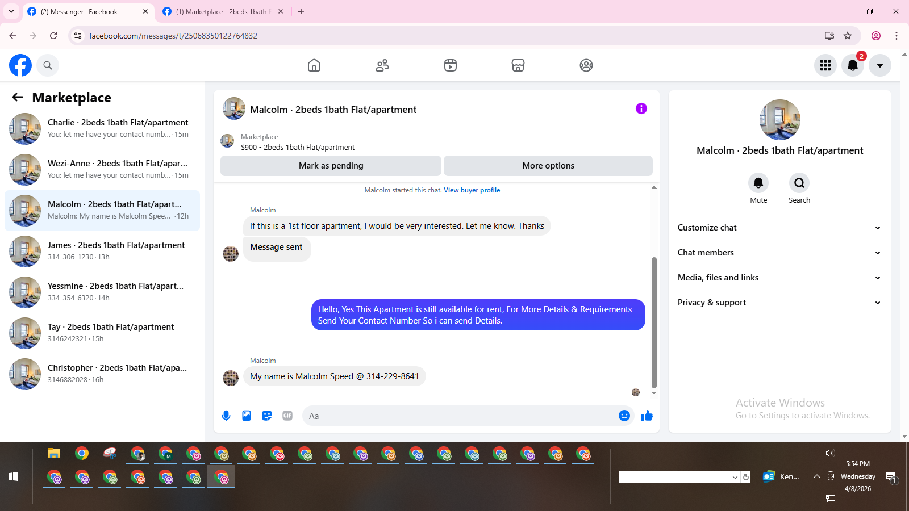Search in conversation using the Search icon
Screen dimensions: 909x511
point(799,183)
